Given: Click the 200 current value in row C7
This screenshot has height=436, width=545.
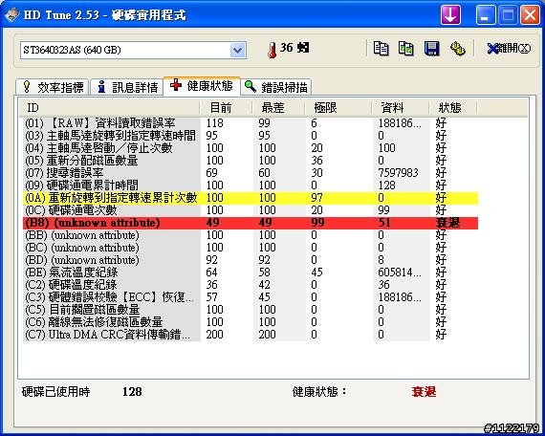Looking at the screenshot, I should (x=215, y=335).
